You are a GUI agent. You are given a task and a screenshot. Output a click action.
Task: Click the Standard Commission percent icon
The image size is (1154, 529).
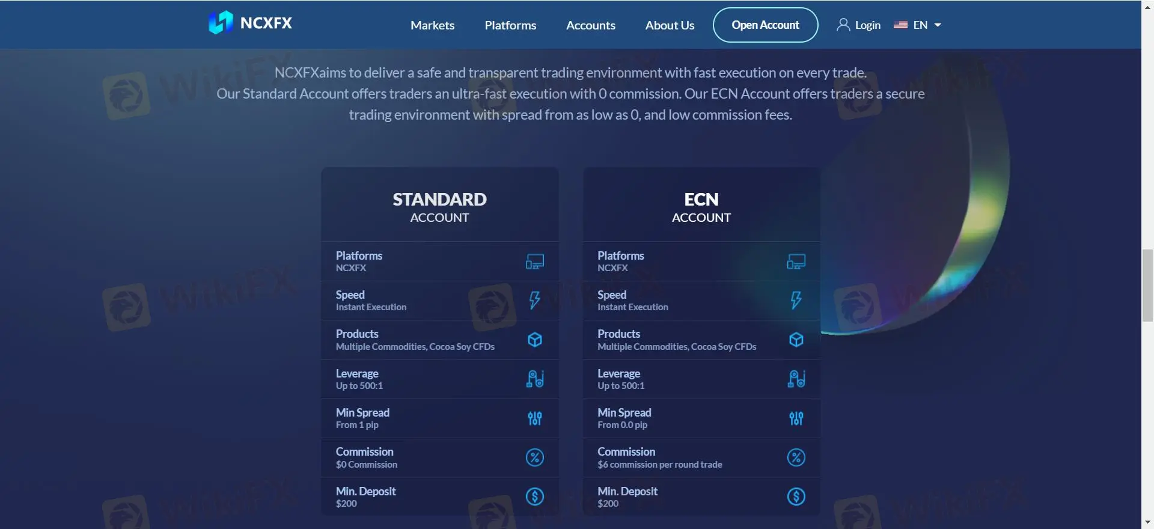point(534,457)
